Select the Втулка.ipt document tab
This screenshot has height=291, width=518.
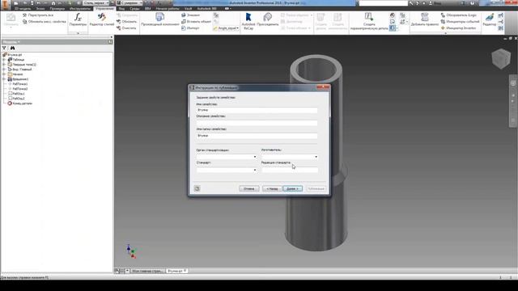pos(176,271)
